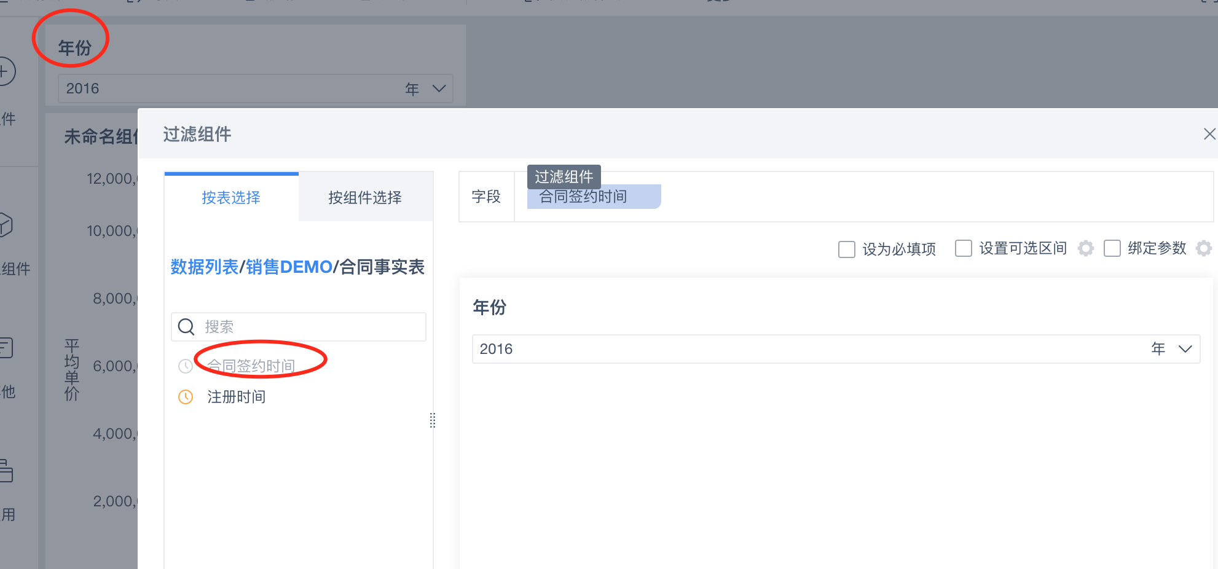Screen dimensions: 1218x569
Task: Open gear settings next to 绑定参数
Action: coord(1204,248)
